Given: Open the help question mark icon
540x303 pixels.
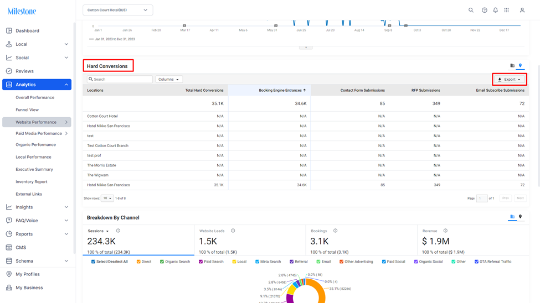Looking at the screenshot, I should click(484, 10).
